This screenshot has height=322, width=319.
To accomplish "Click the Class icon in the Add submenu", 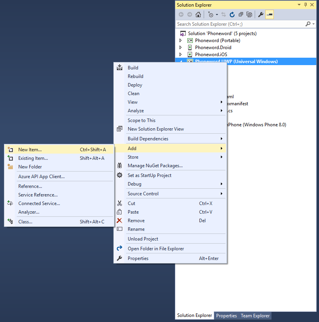I will click(x=10, y=221).
